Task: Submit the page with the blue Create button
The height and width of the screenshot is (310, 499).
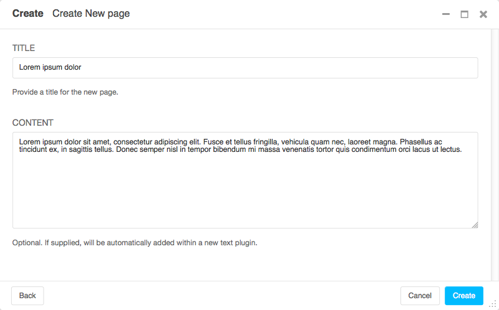Action: coord(463,296)
